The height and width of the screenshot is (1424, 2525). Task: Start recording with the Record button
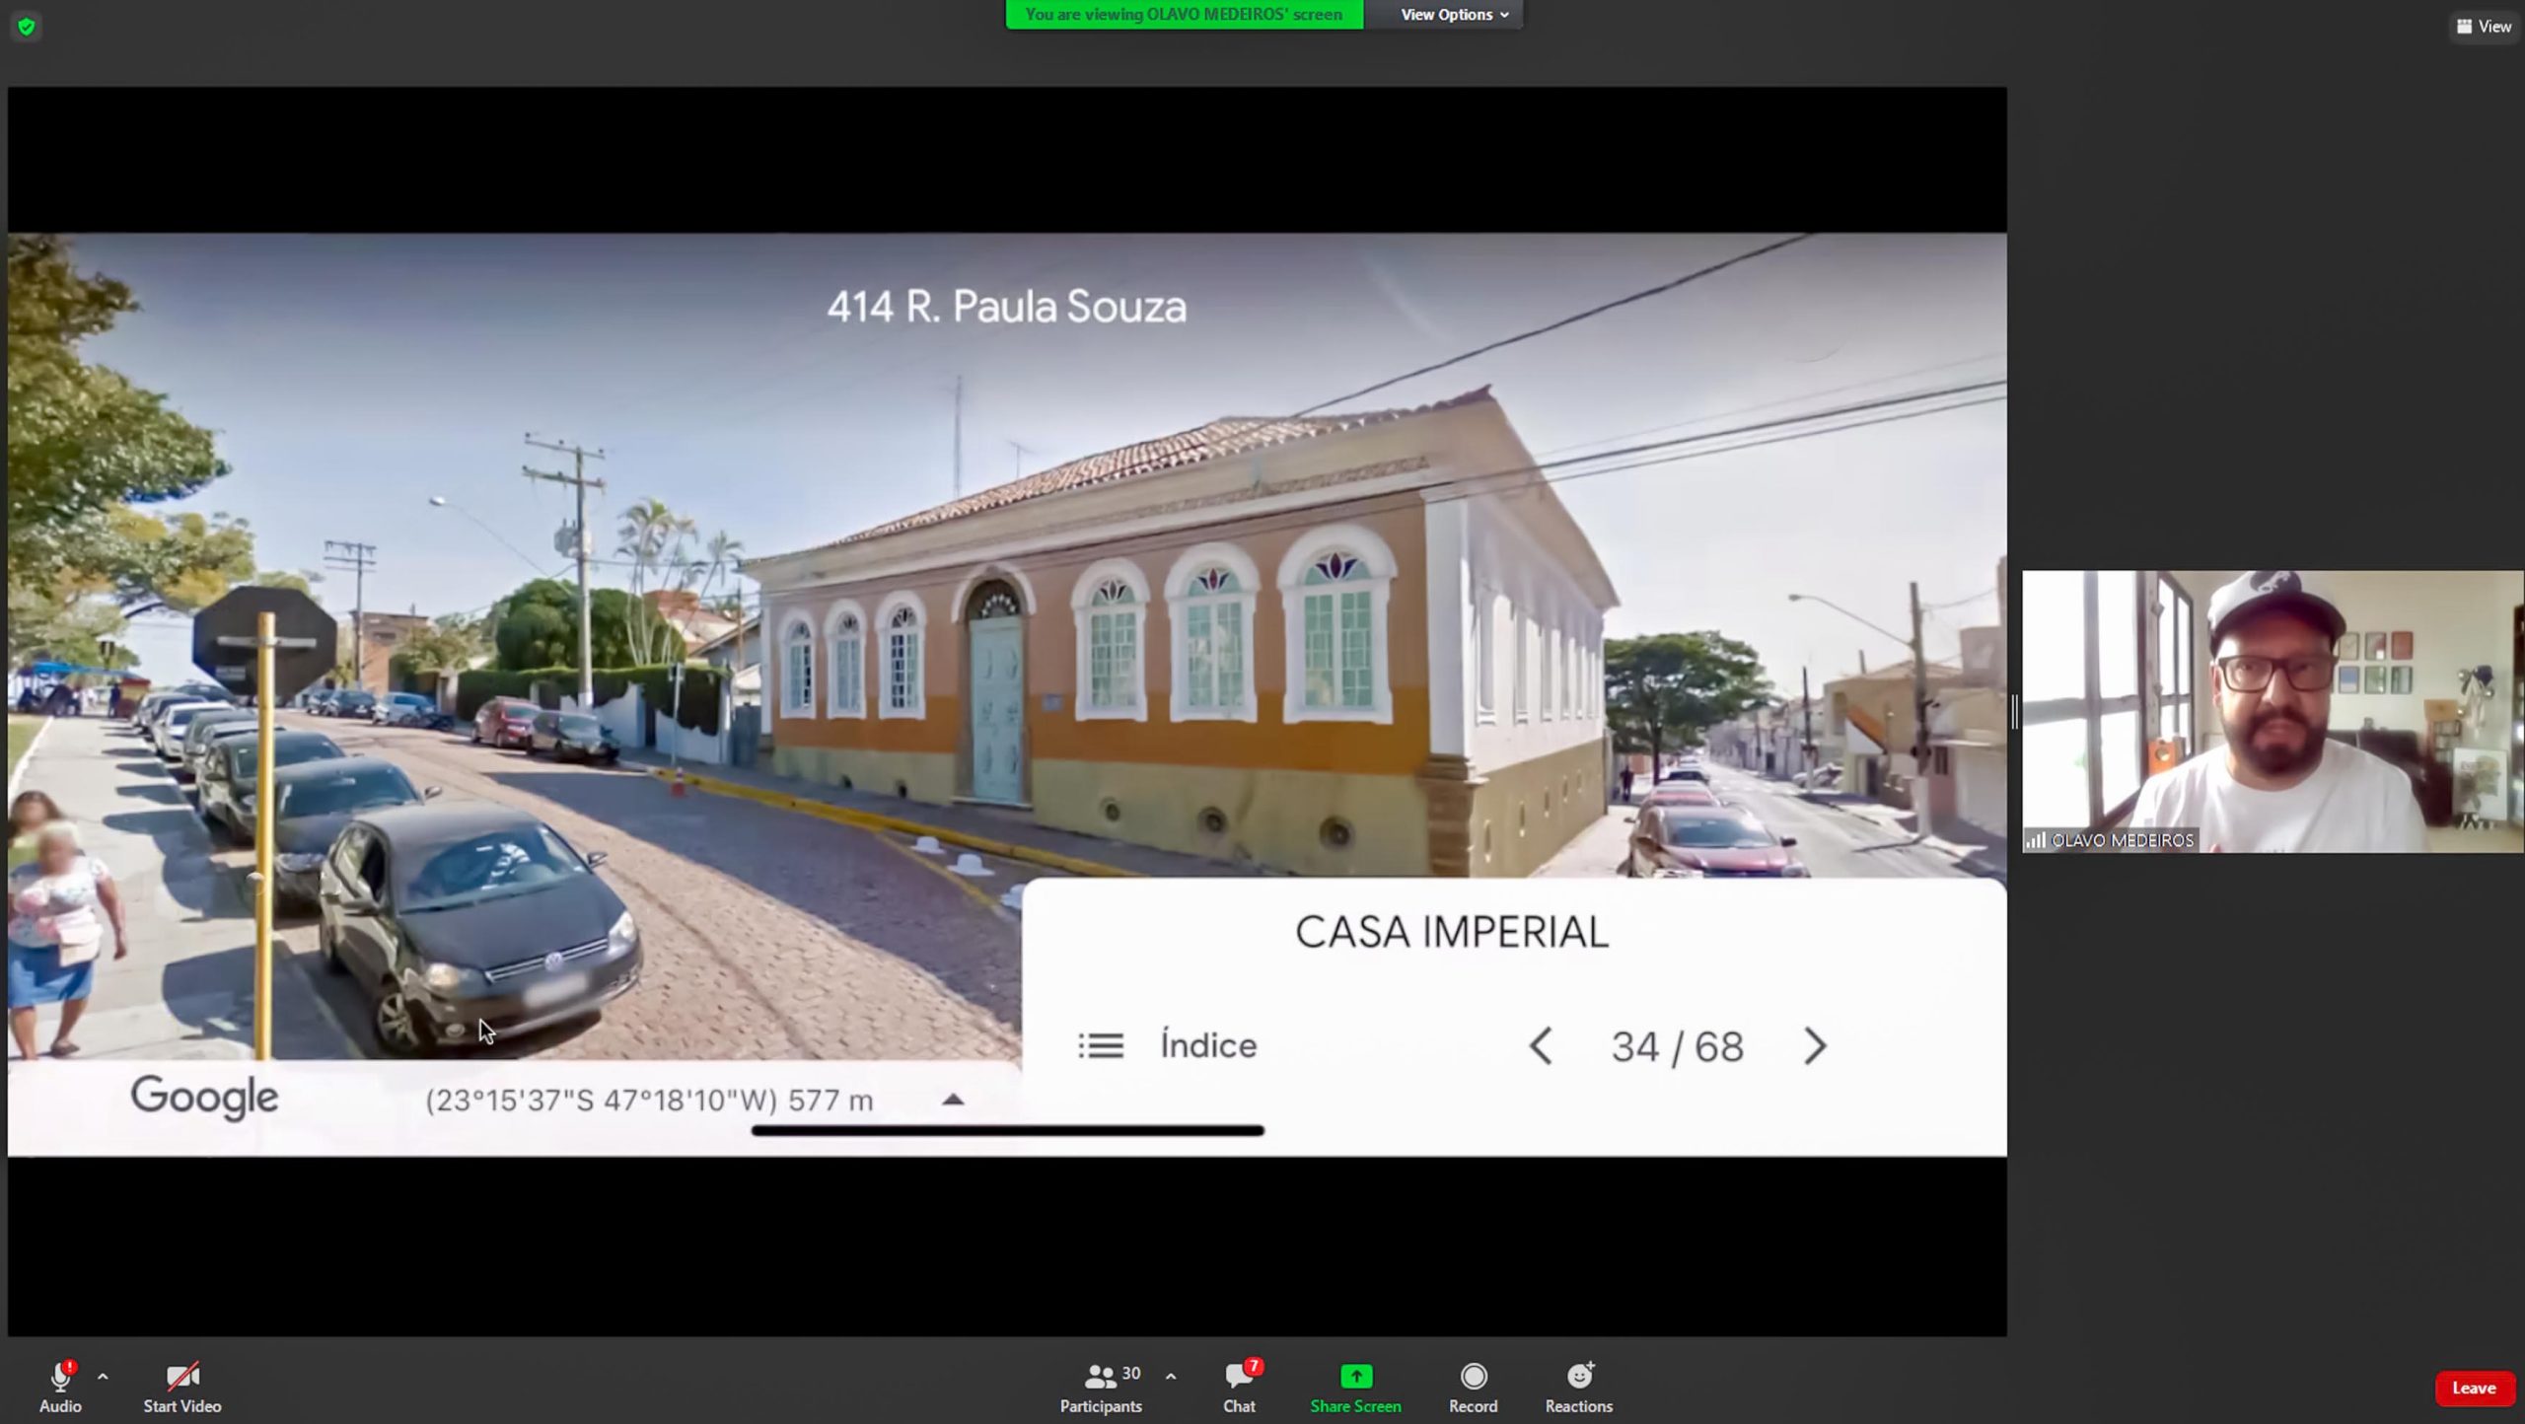point(1473,1377)
